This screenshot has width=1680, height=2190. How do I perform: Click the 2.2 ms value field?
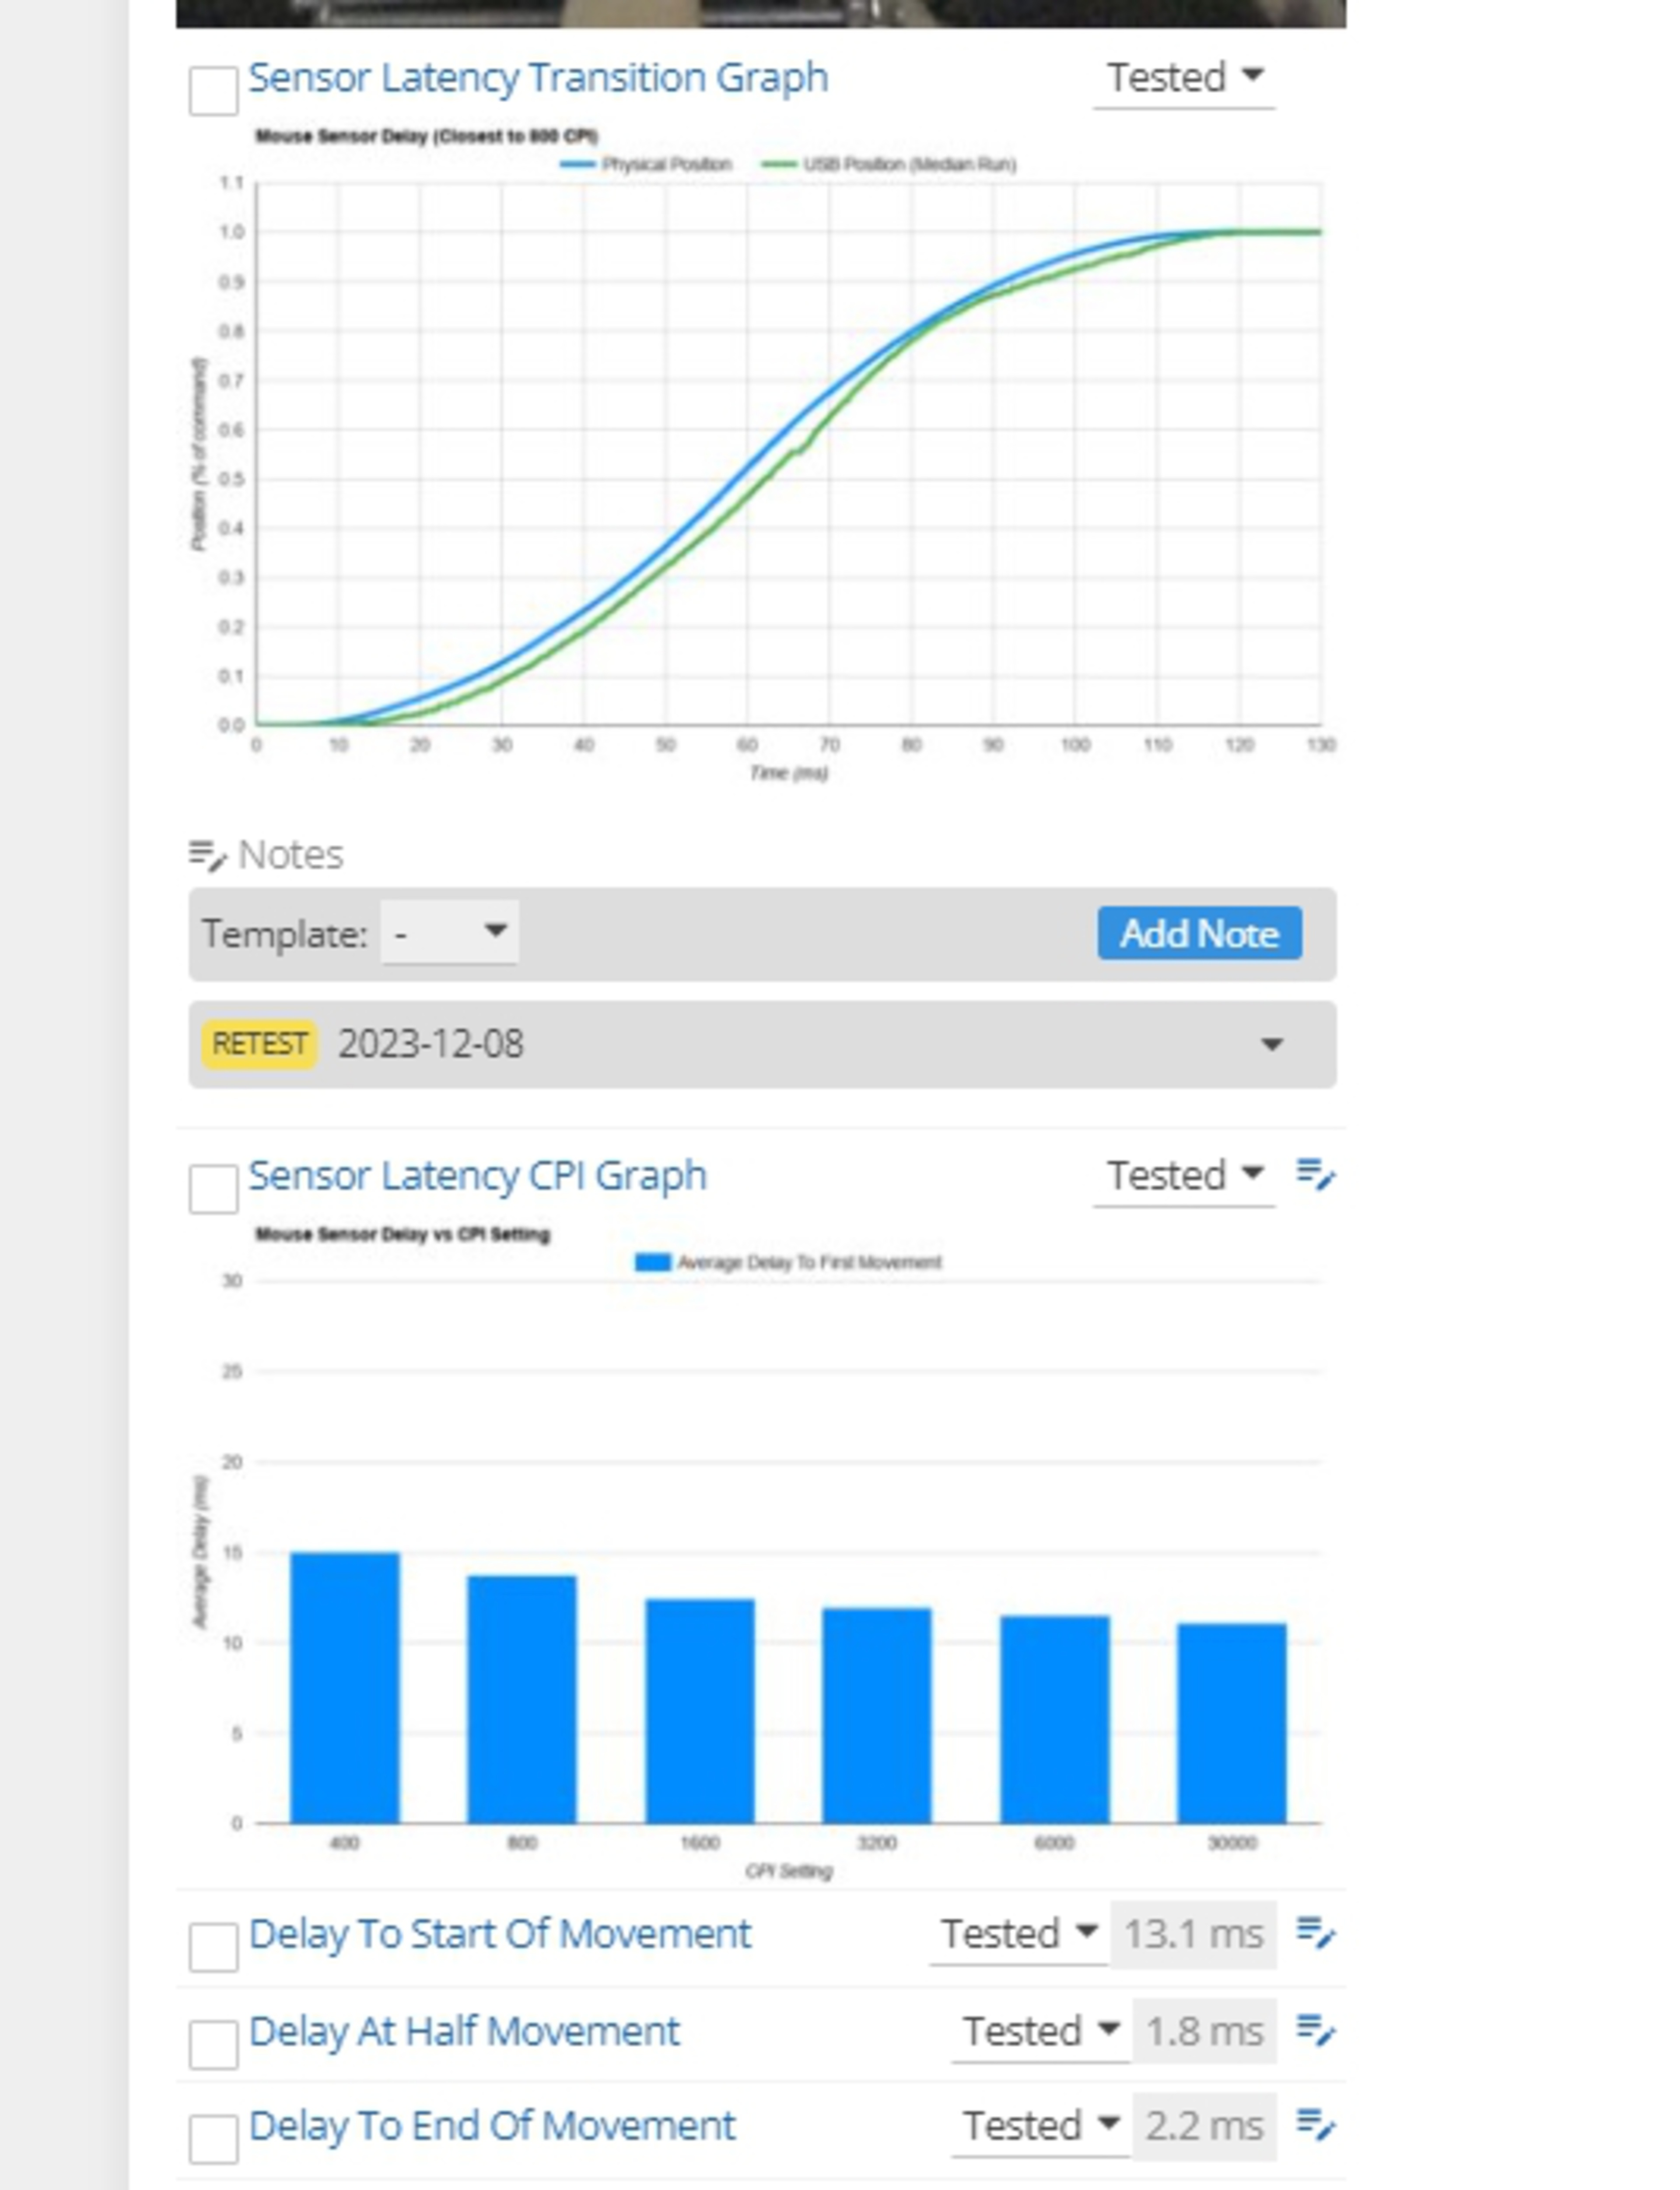coord(1204,2126)
